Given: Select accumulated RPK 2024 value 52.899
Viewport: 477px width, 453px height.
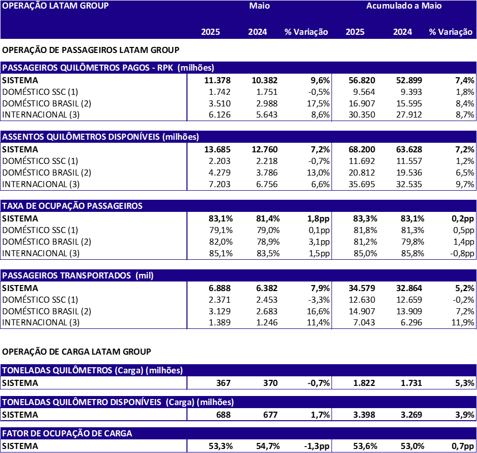Looking at the screenshot, I should coord(409,80).
